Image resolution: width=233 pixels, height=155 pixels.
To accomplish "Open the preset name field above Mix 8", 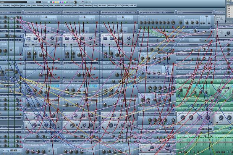I will coord(157,13).
